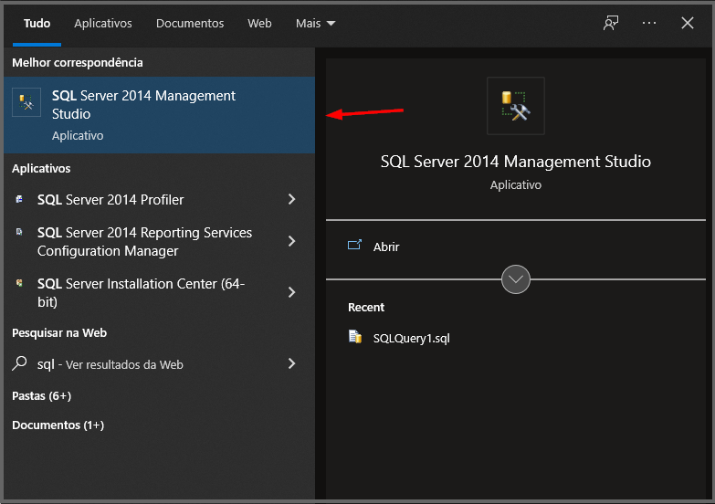
Task: Expand SQL Server Installation Center chevron
Action: [292, 292]
